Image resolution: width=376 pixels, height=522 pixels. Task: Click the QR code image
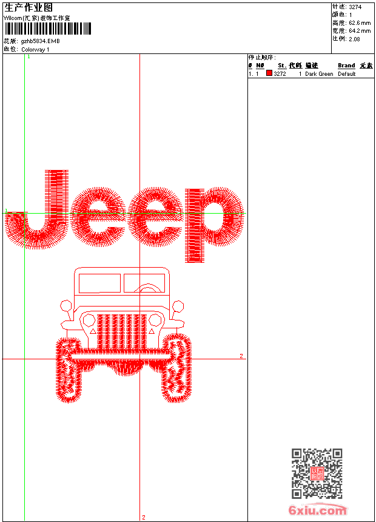[317, 473]
